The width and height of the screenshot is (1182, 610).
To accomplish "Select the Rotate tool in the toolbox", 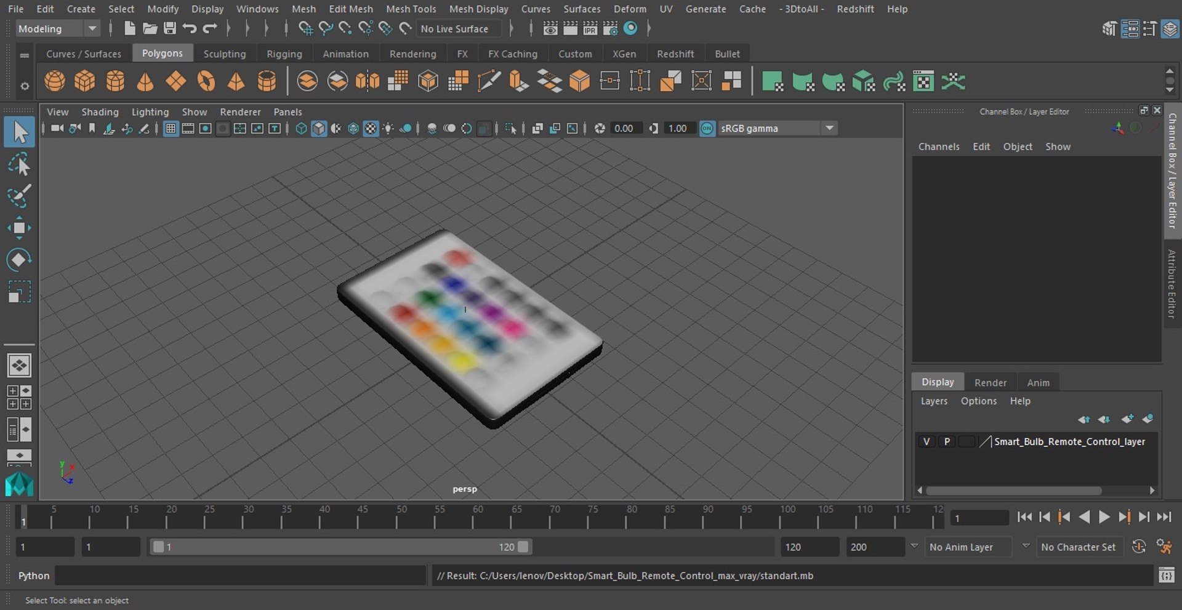I will 19,260.
